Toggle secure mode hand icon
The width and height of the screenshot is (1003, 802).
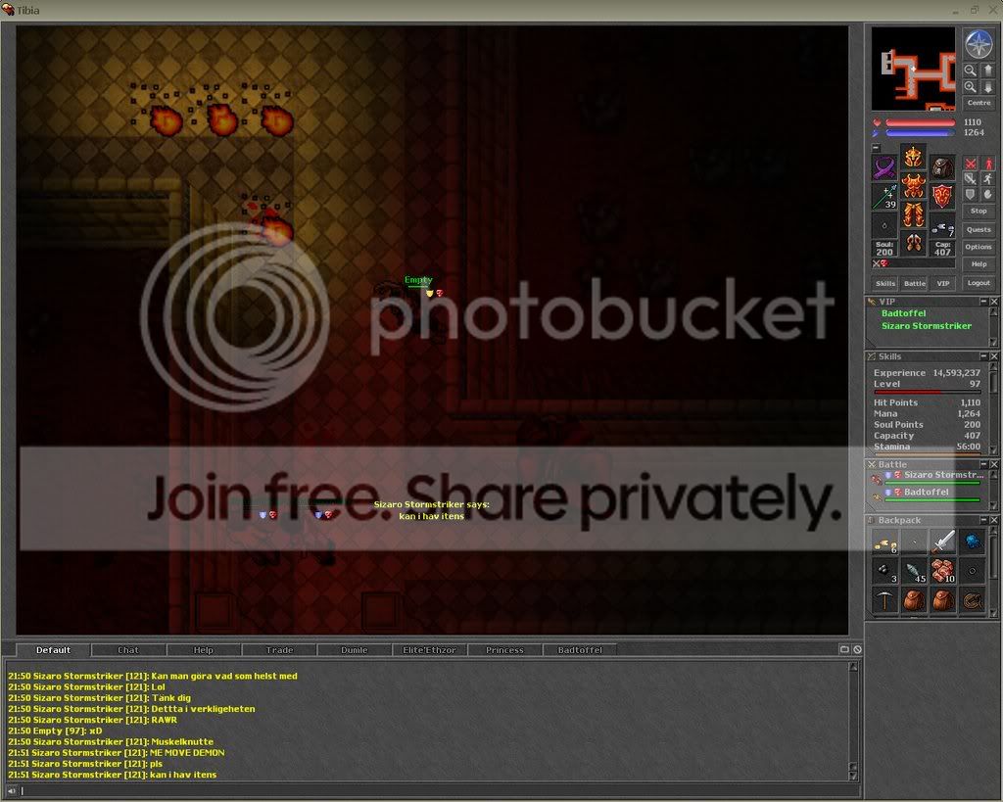coord(988,195)
